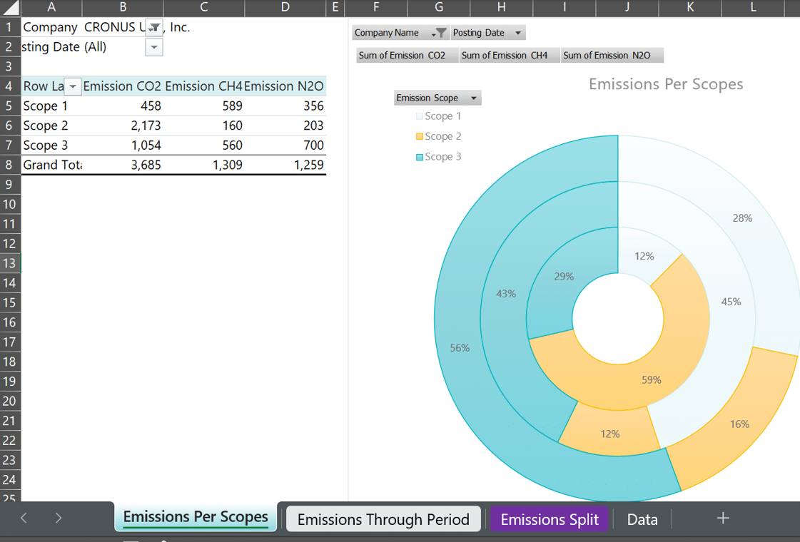Open the Emissions Split sheet tab
800x542 pixels.
(549, 519)
